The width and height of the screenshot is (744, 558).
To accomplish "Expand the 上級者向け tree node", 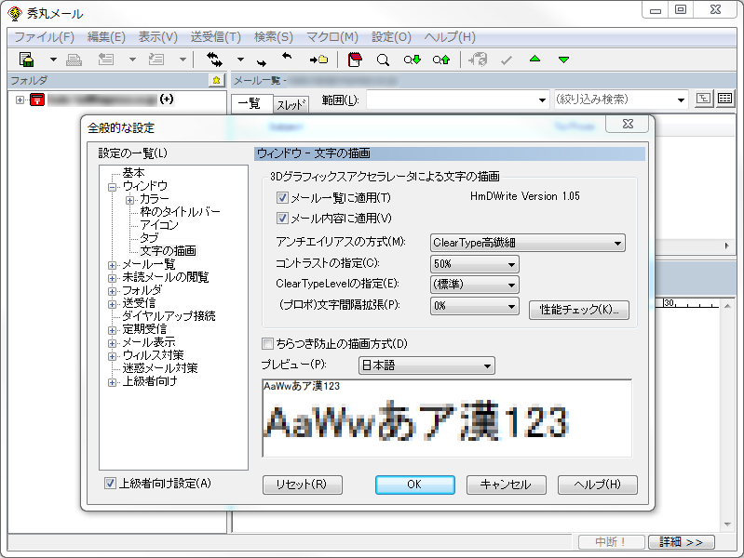I will tap(113, 382).
